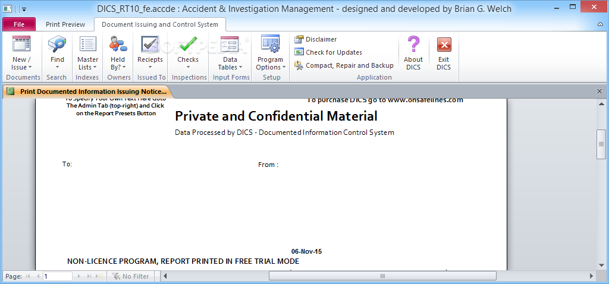
Task: Go to the next page button
Action: [x=79, y=276]
